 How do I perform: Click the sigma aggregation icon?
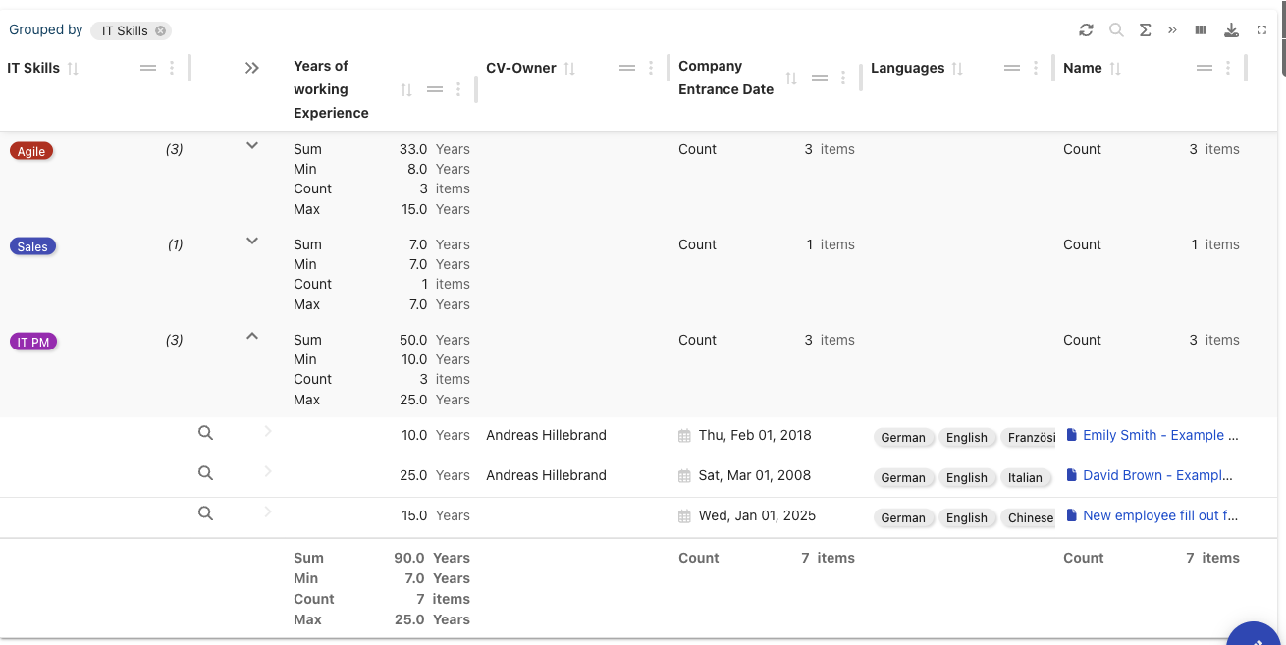[x=1145, y=30]
